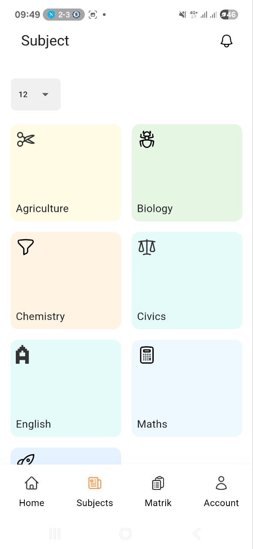Click the funnel icon on Chemistry card
Image resolution: width=253 pixels, height=549 pixels.
coord(25,247)
